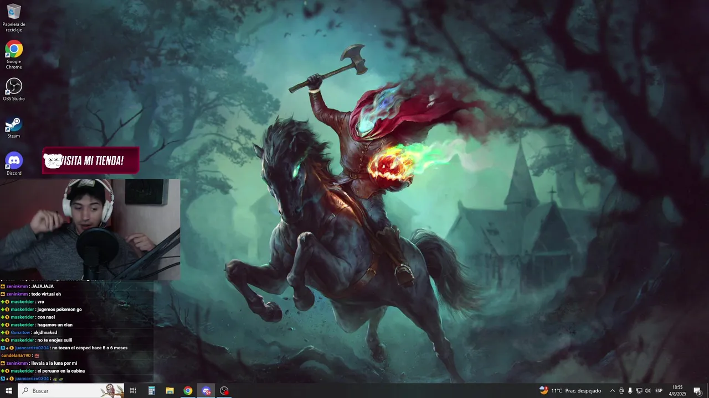Click the camera Meet Now tray icon
Image resolution: width=709 pixels, height=398 pixels.
(x=621, y=391)
